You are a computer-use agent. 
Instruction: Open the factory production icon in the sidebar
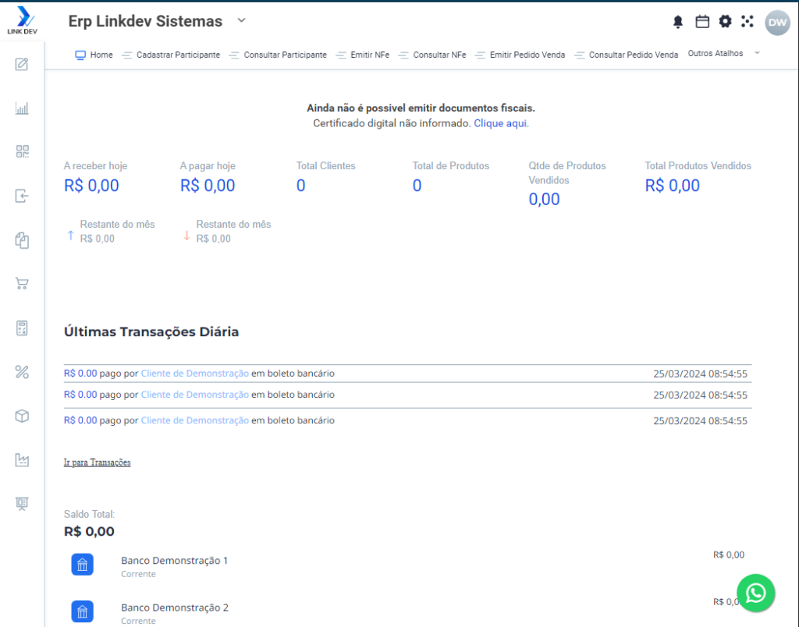22,460
